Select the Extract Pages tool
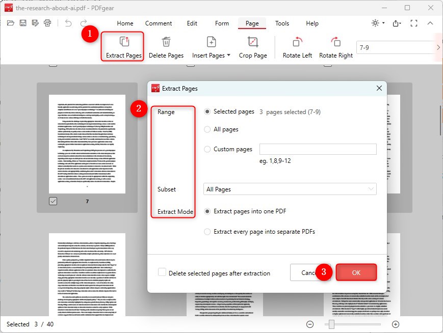443x333 pixels. click(x=122, y=46)
